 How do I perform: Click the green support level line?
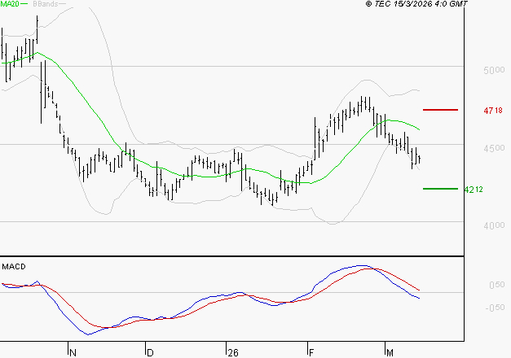coord(440,189)
